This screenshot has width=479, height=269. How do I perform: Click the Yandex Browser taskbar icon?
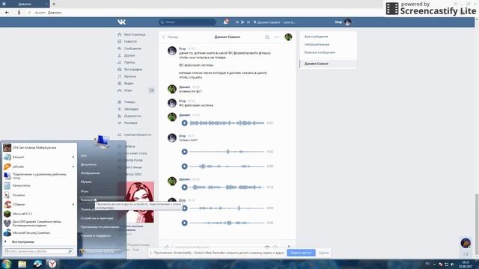click(52, 264)
